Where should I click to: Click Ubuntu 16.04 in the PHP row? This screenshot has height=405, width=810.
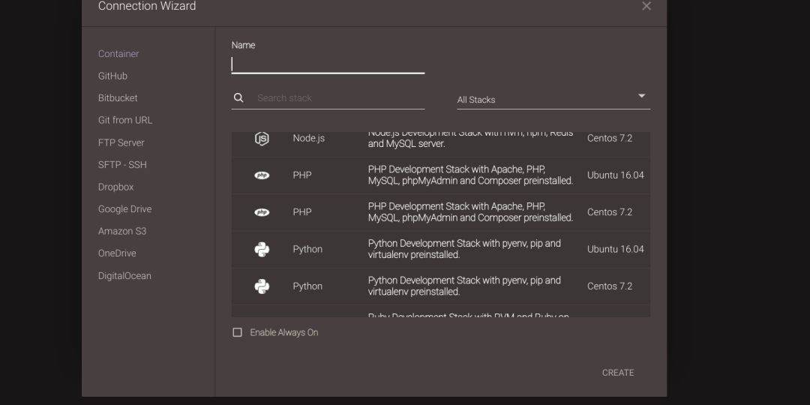(x=615, y=175)
